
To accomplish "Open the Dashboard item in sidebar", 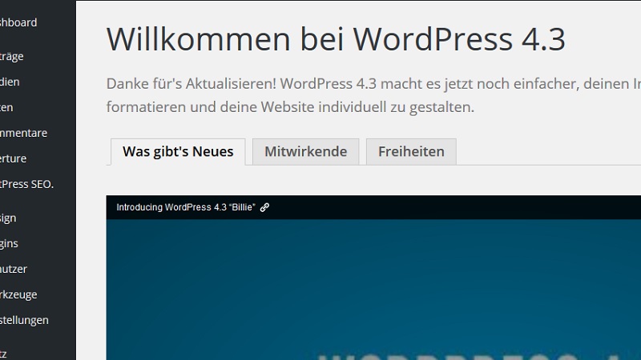I will tap(18, 22).
